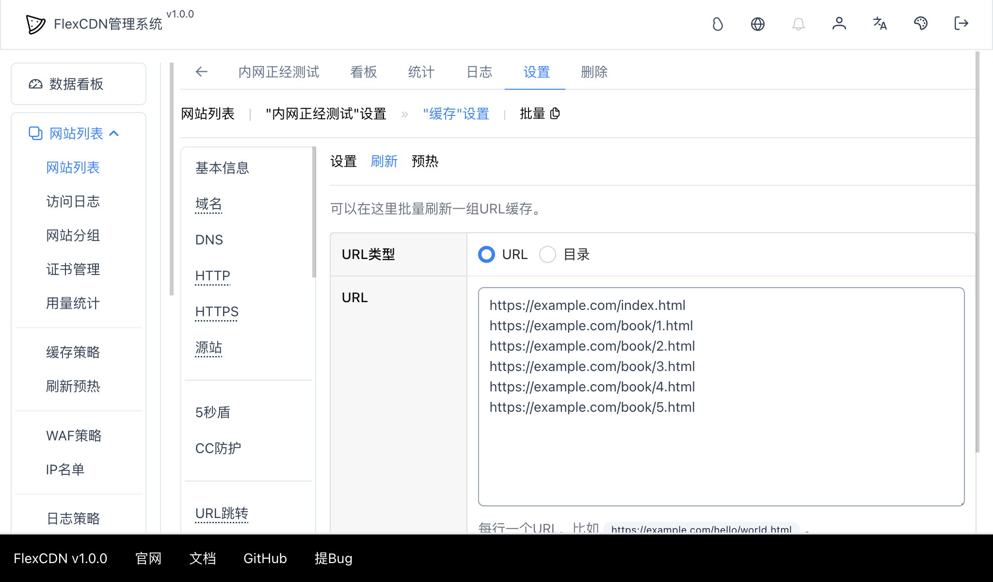Screen dimensions: 993x582
Task: Collapse the 网站列表 section chevron
Action: pos(115,133)
